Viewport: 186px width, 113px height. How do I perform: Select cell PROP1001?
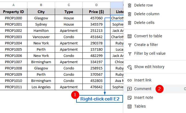tap(13, 25)
